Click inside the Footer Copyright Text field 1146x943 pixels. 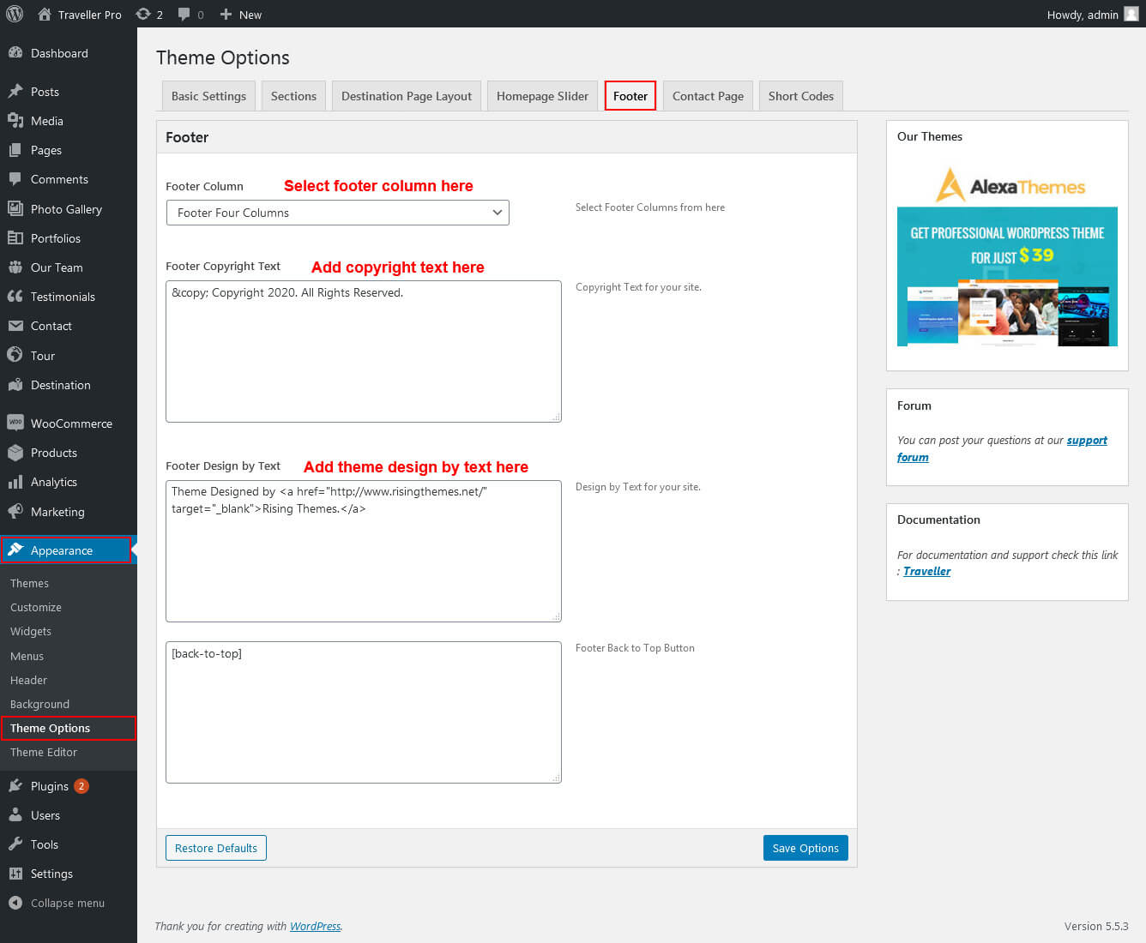(x=363, y=351)
